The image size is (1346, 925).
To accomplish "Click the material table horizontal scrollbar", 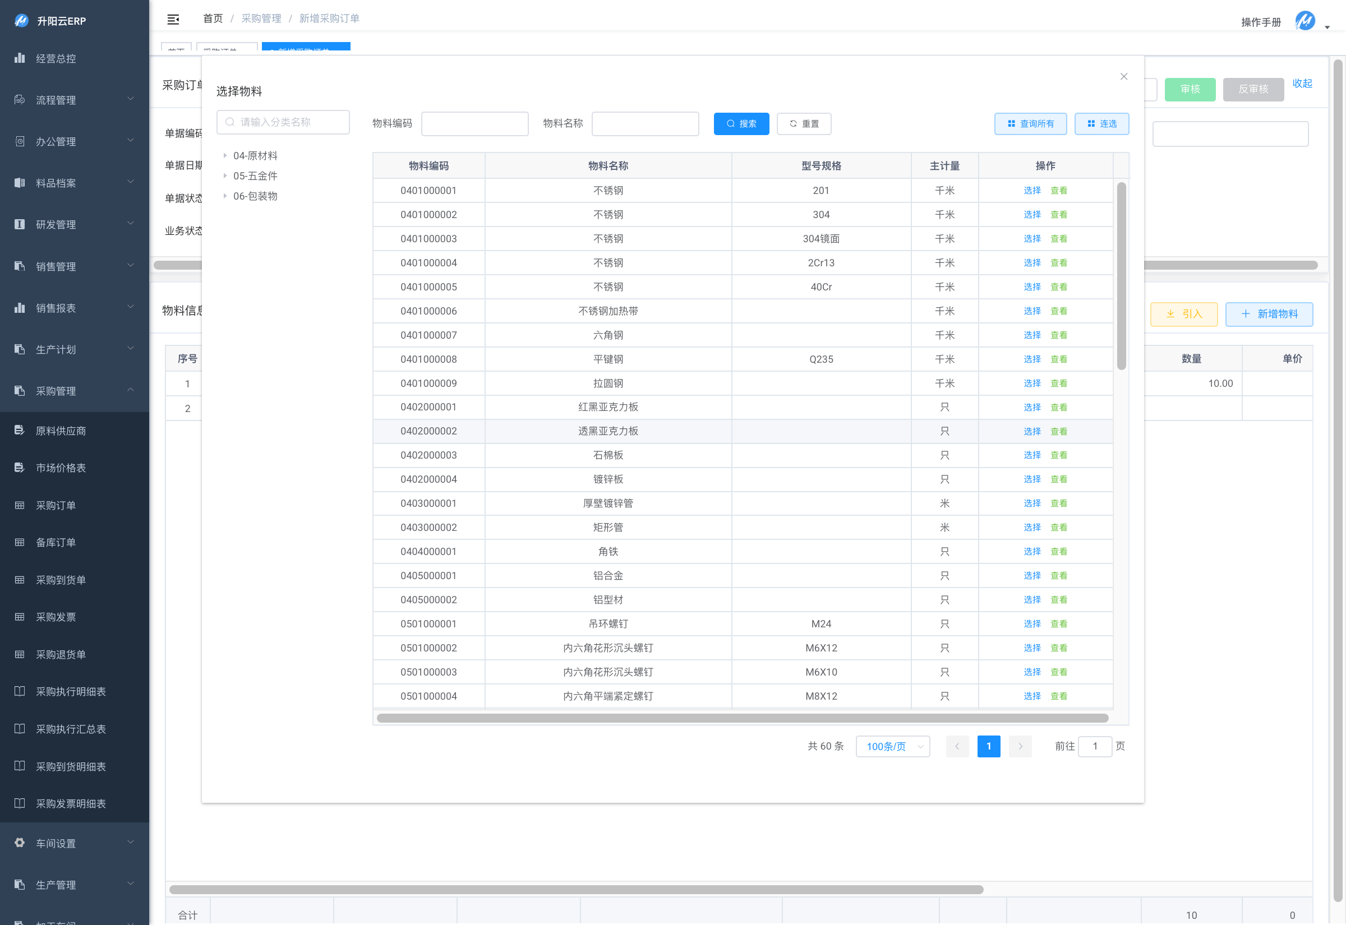I will coord(742,718).
